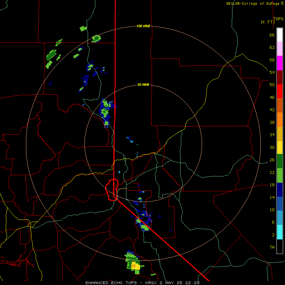Click the "[K FT]" units label
The width and height of the screenshot is (285, 285).
click(268, 22)
